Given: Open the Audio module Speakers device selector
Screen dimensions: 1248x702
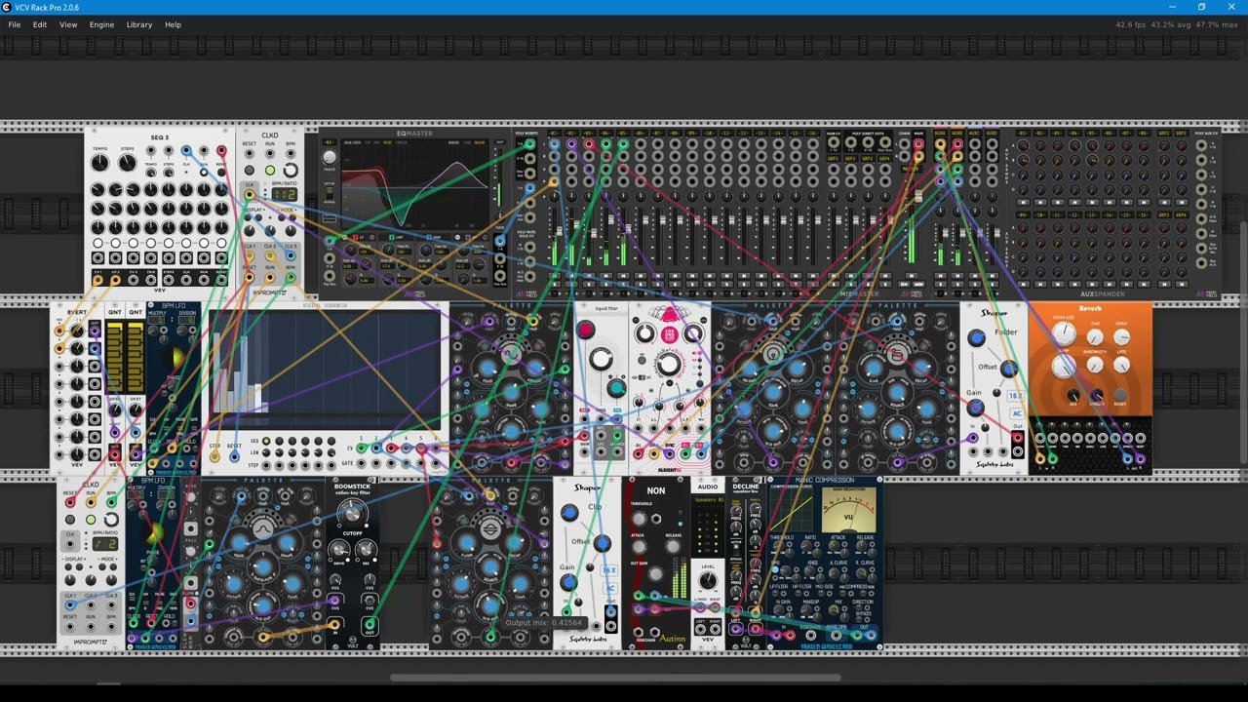Looking at the screenshot, I should tap(709, 500).
